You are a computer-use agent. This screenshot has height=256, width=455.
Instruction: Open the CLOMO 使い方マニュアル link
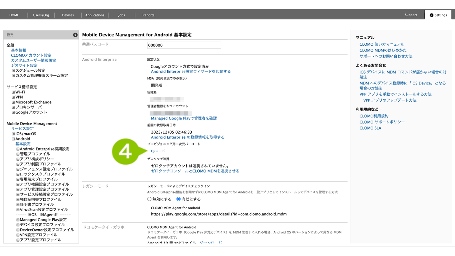(382, 44)
